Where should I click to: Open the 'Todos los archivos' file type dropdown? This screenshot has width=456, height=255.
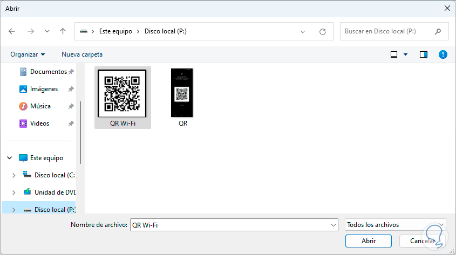395,225
